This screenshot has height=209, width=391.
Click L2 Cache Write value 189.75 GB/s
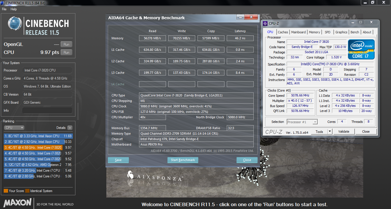182,61
